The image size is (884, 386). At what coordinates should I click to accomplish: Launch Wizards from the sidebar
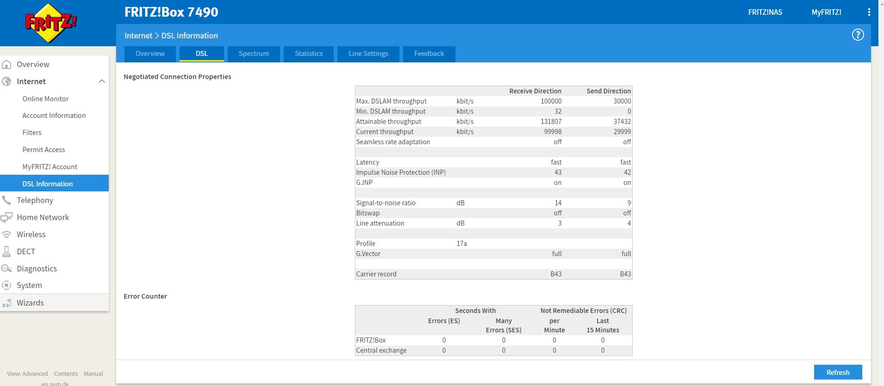[x=30, y=303]
